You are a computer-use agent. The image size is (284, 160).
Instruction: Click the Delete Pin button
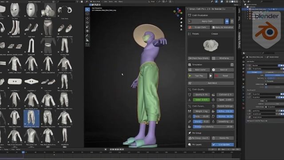223,138
